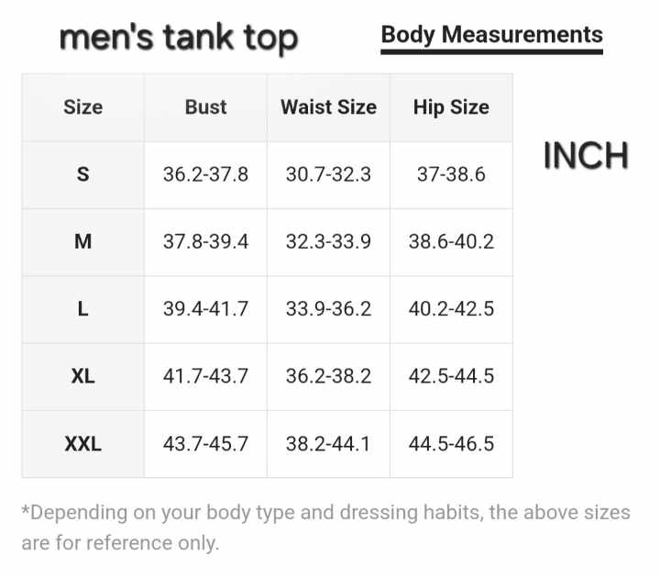This screenshot has width=660, height=578.
Task: Select the L size row label
Action: 82,309
